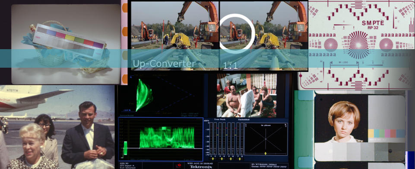Click the large center starburst on SMPTE chart

click(358, 45)
